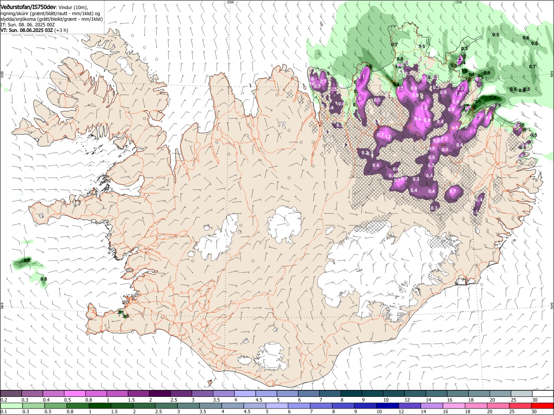
Task: Select the IT: Sun. 08. 06. 2025 00Z line
Action: click(27, 25)
